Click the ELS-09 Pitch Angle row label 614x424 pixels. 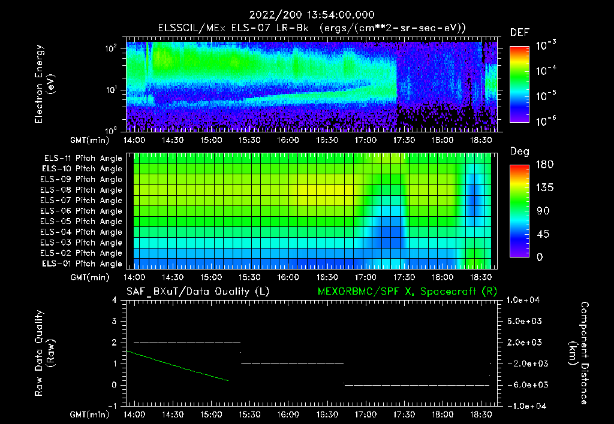coord(81,180)
